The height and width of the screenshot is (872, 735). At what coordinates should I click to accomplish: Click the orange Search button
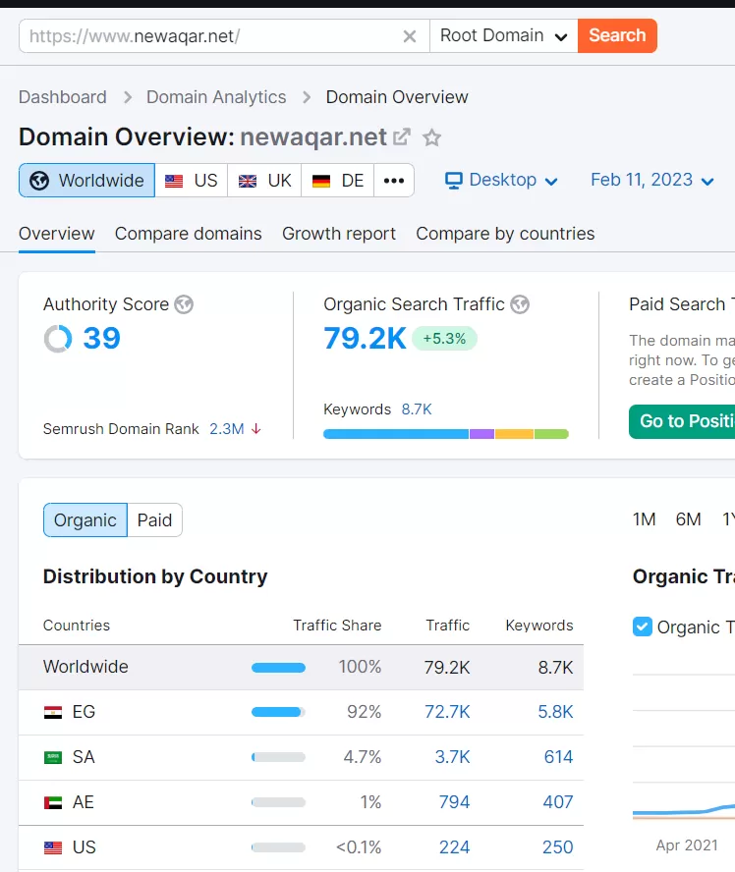click(618, 35)
